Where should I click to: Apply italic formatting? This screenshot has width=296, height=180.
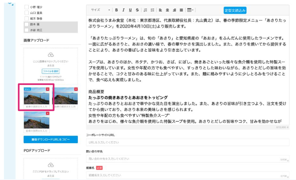[123, 10]
